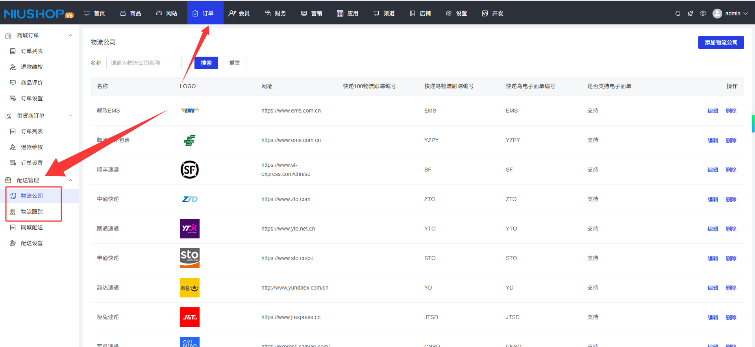Select 物流跟踪 in the sidebar
The width and height of the screenshot is (755, 347).
[x=32, y=212]
